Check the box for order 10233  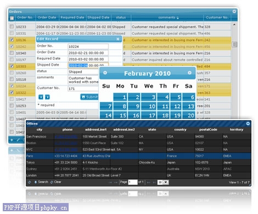point(12,26)
